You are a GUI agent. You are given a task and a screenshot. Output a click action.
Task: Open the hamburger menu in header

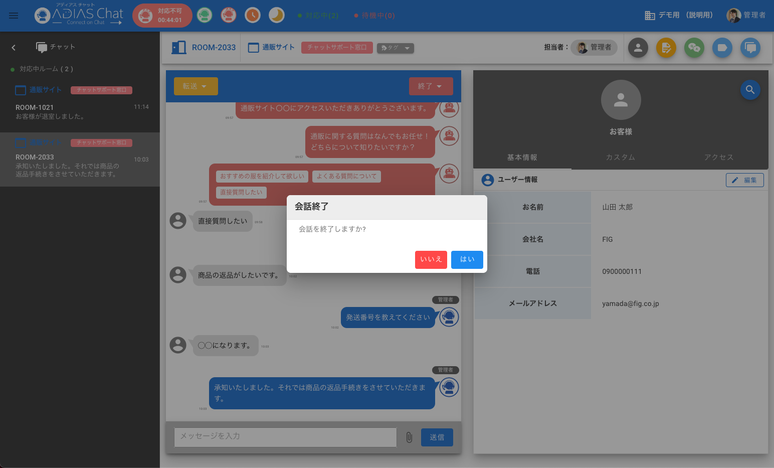14,16
